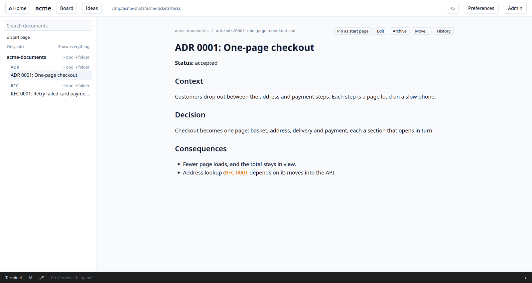This screenshot has height=283, width=532.
Task: Click the Status: accepted line
Action: (x=196, y=63)
